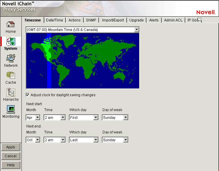The height and width of the screenshot is (171, 219).
Task: Toggle Adjust clock for daylight saving changes
Action: point(27,95)
